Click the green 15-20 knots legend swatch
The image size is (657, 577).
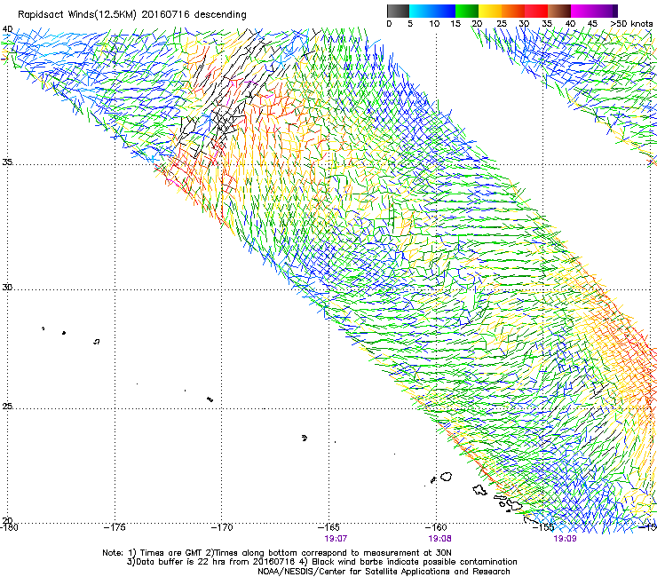pyautogui.click(x=467, y=11)
